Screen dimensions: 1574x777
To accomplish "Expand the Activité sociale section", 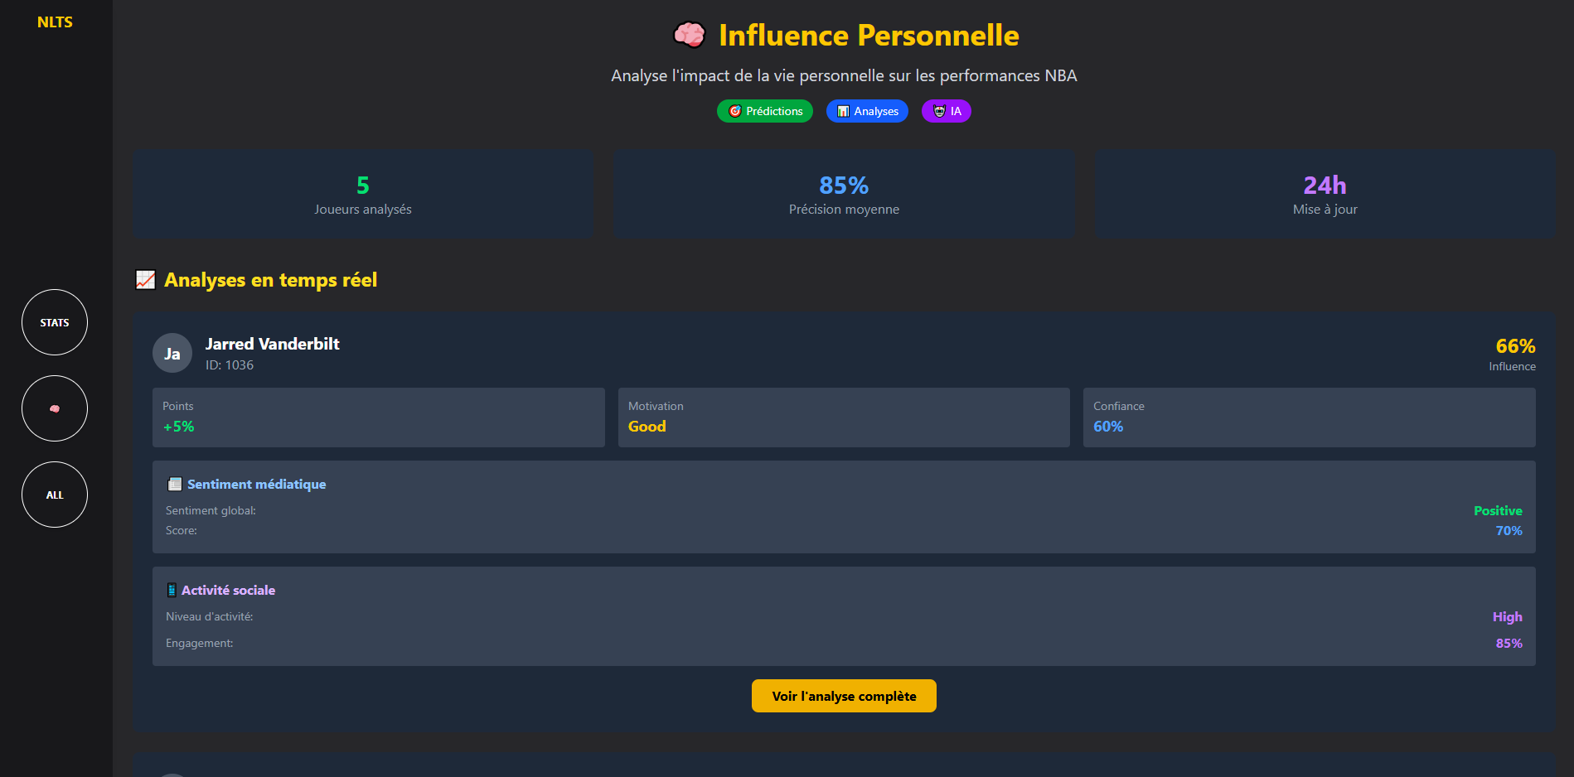I will pos(227,590).
